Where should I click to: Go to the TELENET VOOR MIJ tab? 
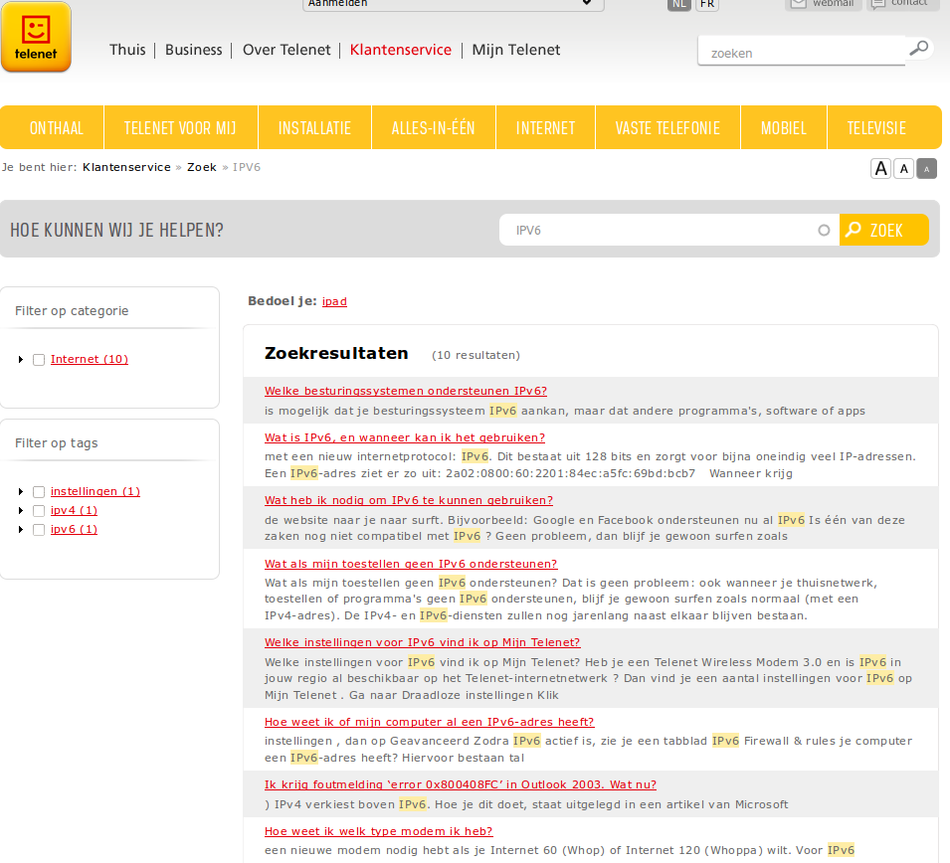[x=180, y=128]
